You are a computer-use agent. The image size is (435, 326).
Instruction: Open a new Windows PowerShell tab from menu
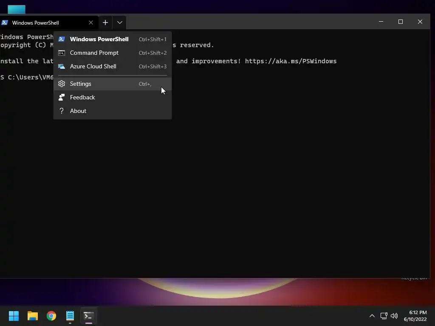[x=112, y=39]
